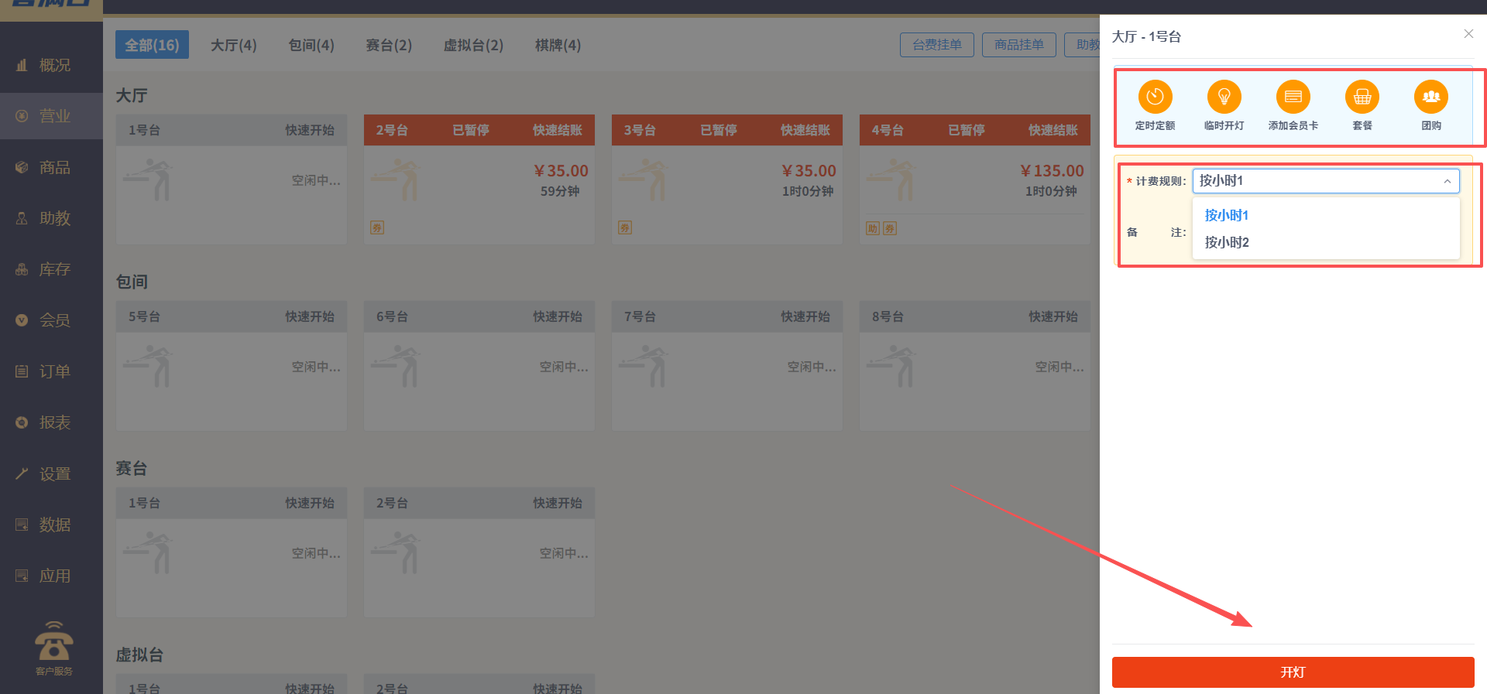
Task: Switch to the 包间(4) tab
Action: [311, 45]
